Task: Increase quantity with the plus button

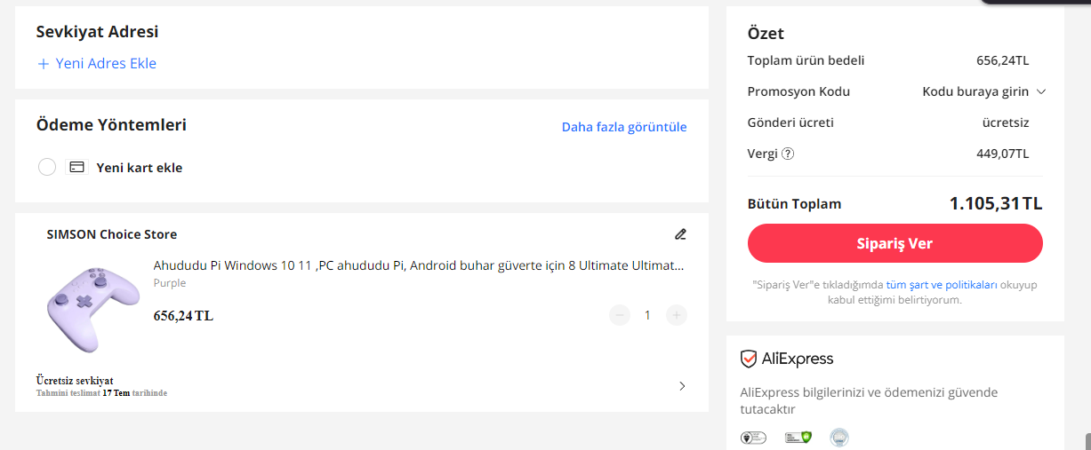Action: click(677, 315)
